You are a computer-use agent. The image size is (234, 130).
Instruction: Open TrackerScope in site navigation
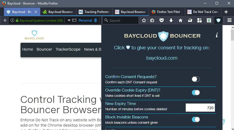[68, 49]
